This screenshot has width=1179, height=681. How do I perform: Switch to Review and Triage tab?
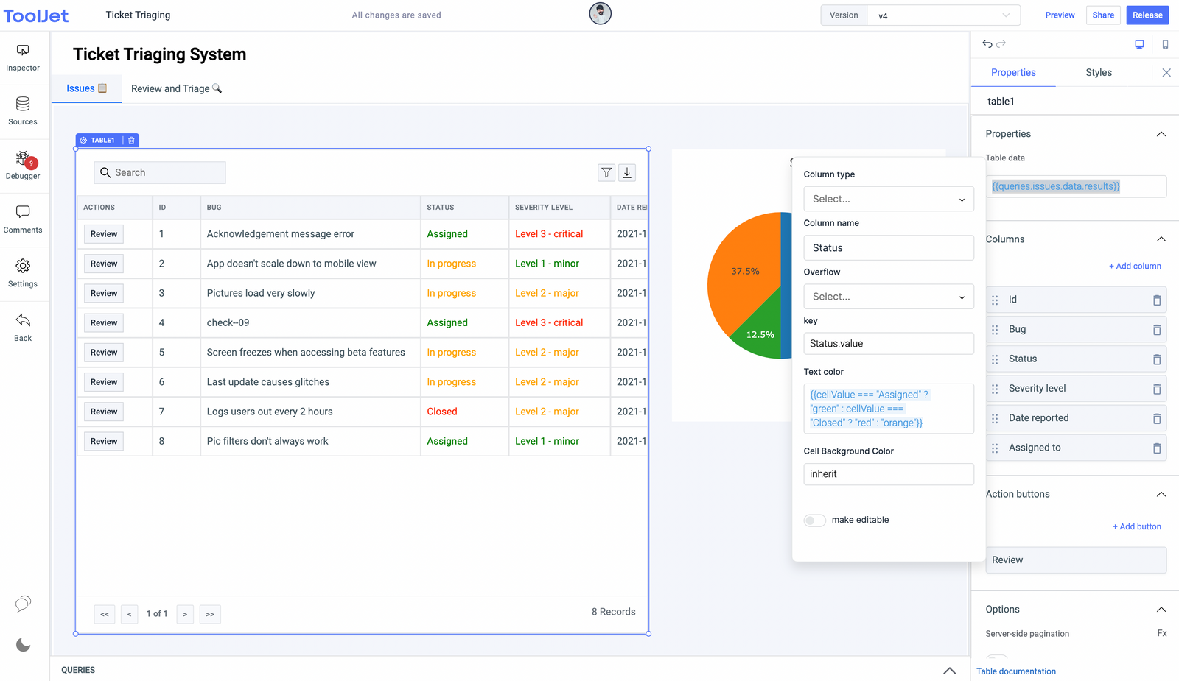pos(176,88)
